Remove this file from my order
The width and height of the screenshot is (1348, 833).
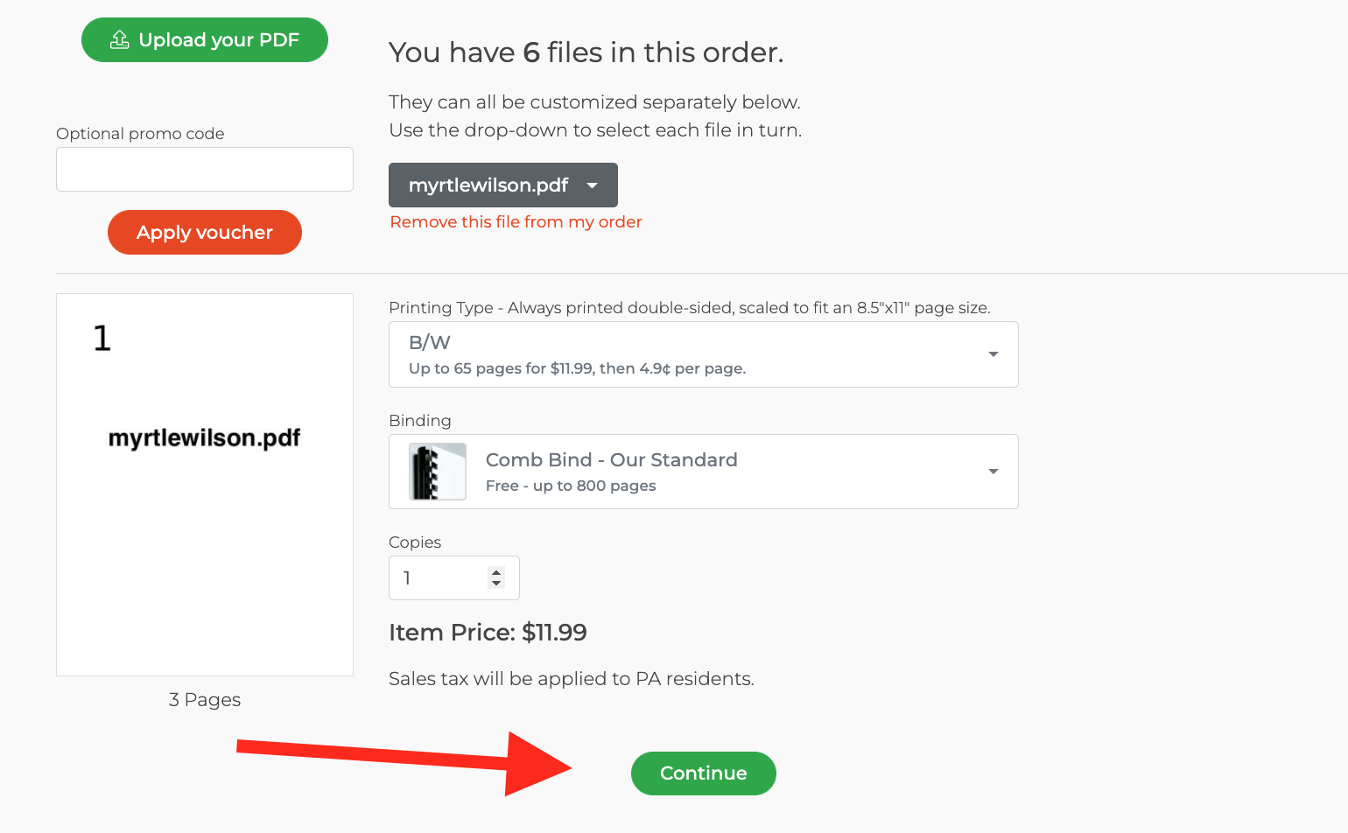point(516,222)
